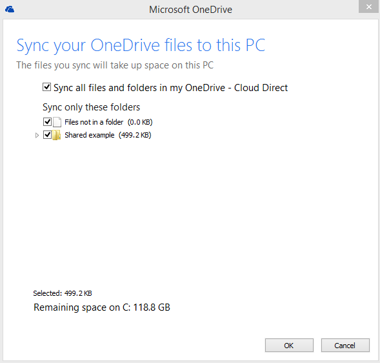Confirm sync settings with the OK button
The height and width of the screenshot is (363, 380).
click(289, 346)
